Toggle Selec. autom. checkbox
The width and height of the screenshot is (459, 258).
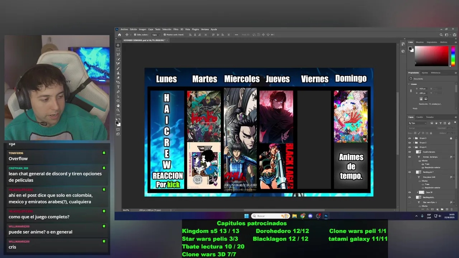coord(135,35)
